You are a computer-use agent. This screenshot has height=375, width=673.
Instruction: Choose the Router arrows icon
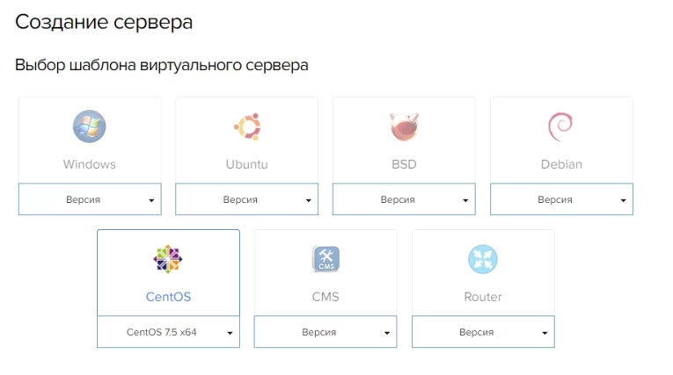coord(483,259)
